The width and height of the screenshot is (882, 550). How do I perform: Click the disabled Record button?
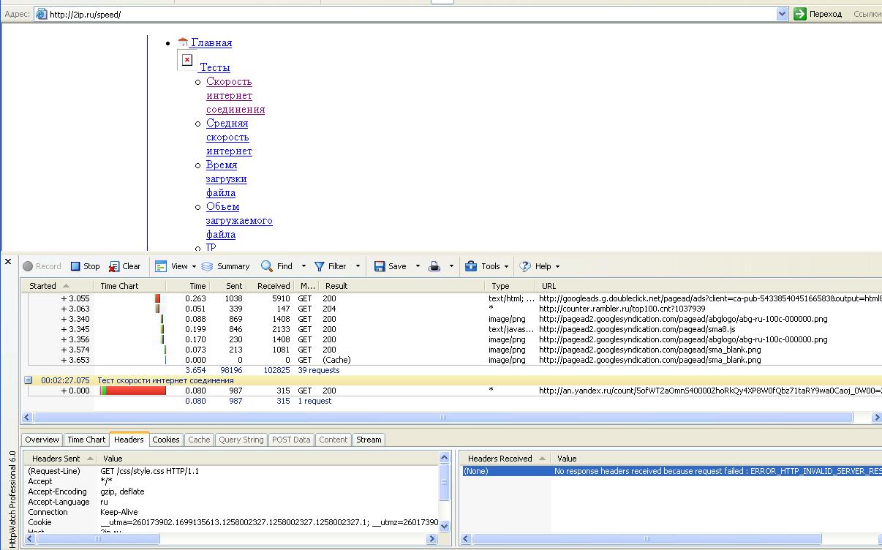point(42,266)
